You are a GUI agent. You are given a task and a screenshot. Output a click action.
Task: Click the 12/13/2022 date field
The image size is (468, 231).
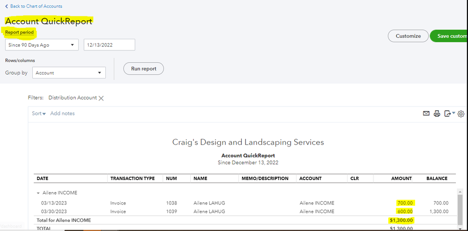(109, 45)
